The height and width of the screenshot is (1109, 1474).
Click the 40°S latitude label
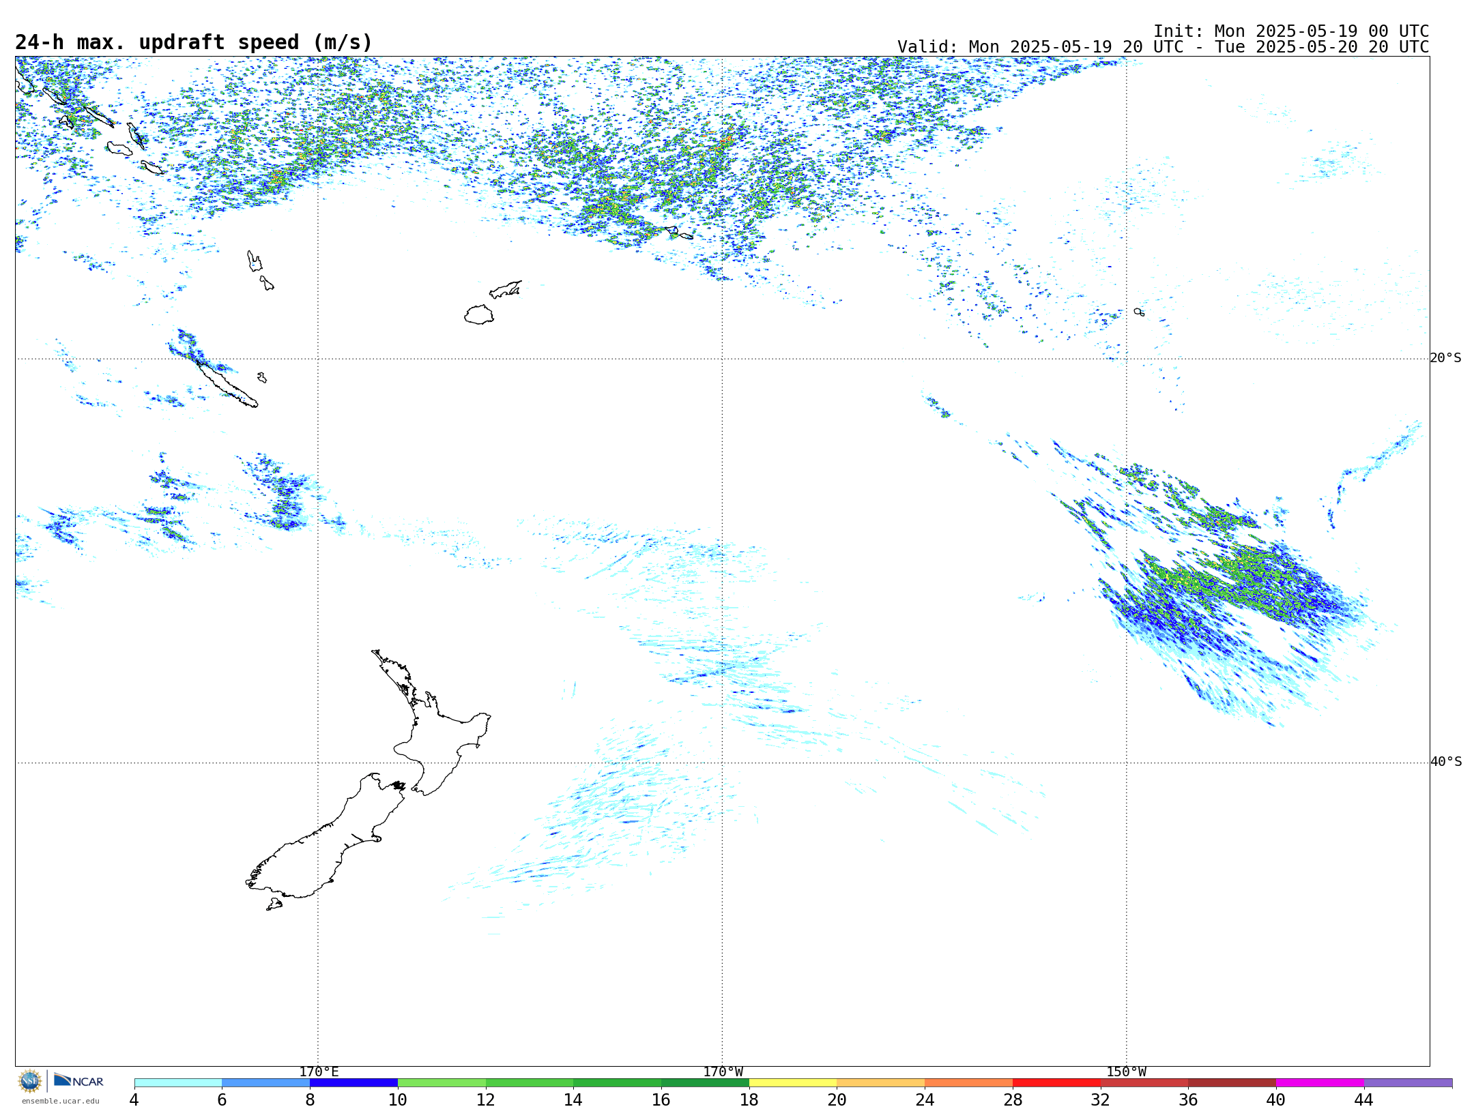(1446, 762)
